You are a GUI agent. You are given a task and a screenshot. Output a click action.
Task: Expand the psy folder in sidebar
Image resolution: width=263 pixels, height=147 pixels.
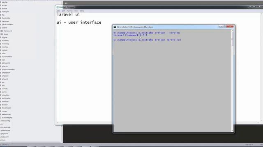[3, 85]
